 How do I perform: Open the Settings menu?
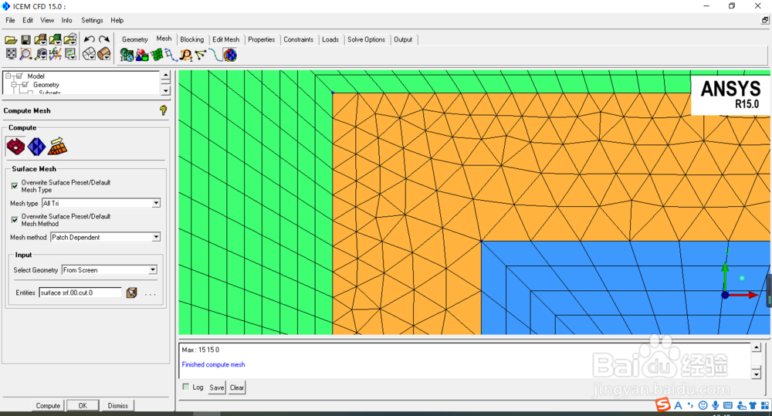pos(92,20)
